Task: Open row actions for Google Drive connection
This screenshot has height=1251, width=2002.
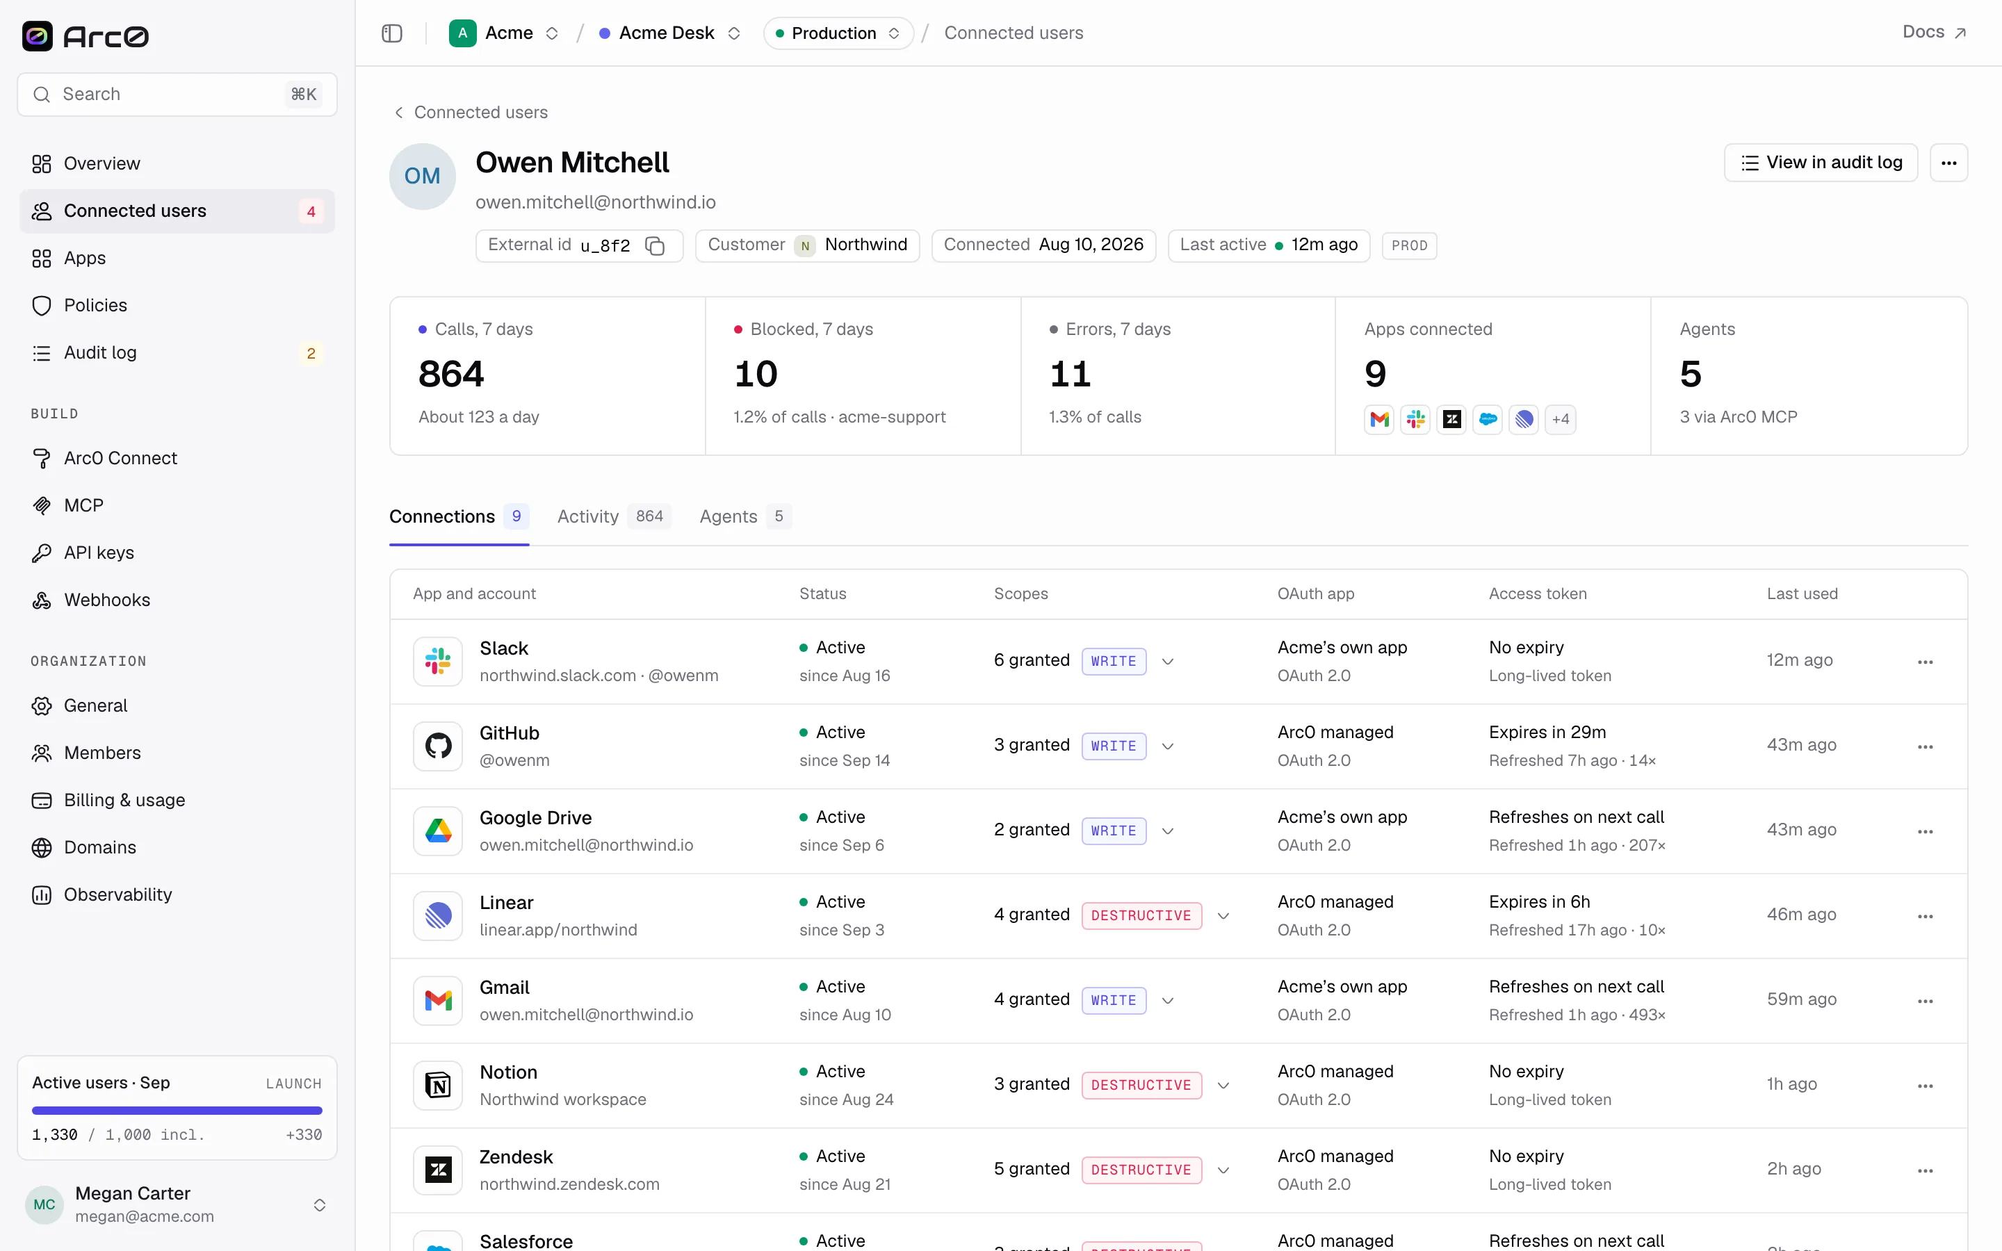Action: point(1925,831)
